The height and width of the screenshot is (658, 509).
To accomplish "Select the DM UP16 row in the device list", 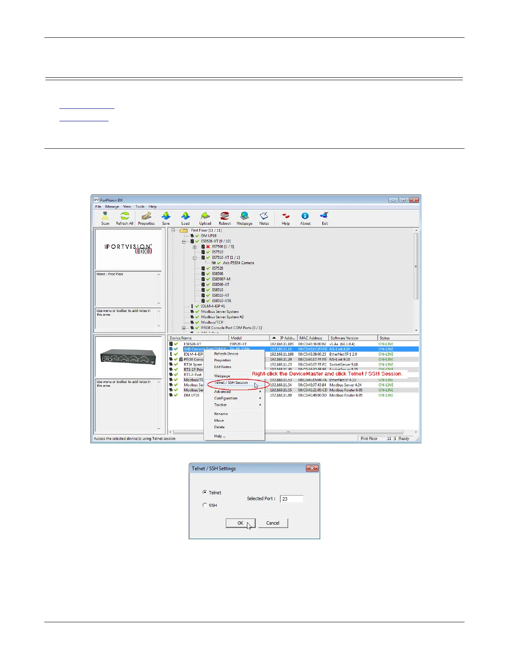I will pos(293,395).
